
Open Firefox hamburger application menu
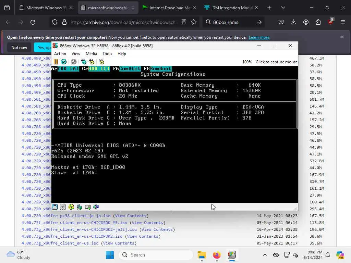343,22
